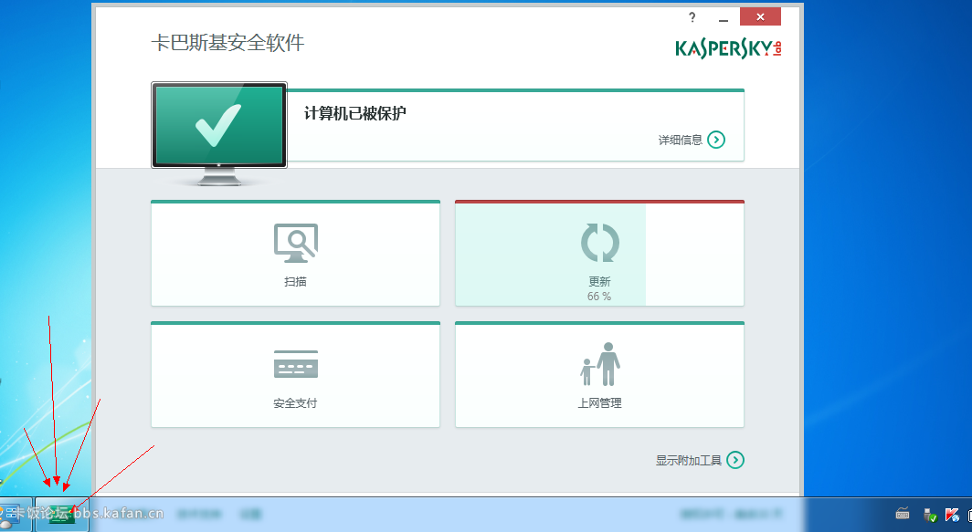Close the Kaspersky window
972x532 pixels.
[760, 16]
